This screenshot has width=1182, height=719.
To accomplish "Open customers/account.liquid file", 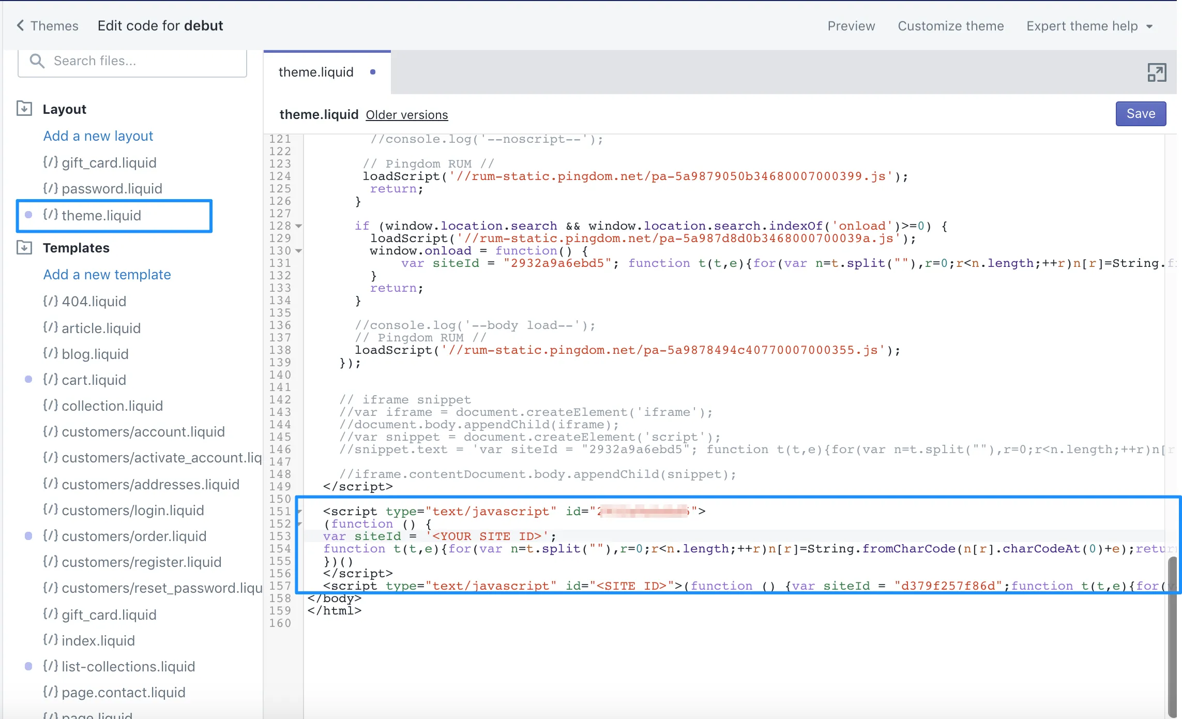I will click(x=143, y=432).
